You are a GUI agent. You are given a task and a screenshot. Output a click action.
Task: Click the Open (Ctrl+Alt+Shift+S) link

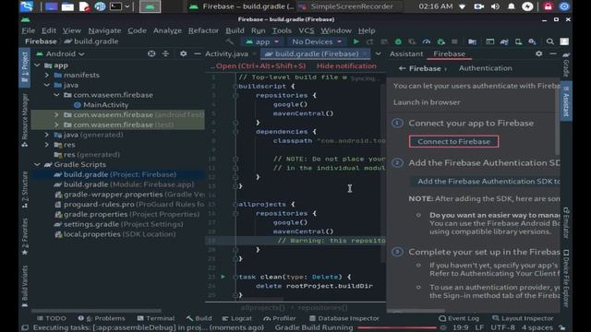[260, 65]
